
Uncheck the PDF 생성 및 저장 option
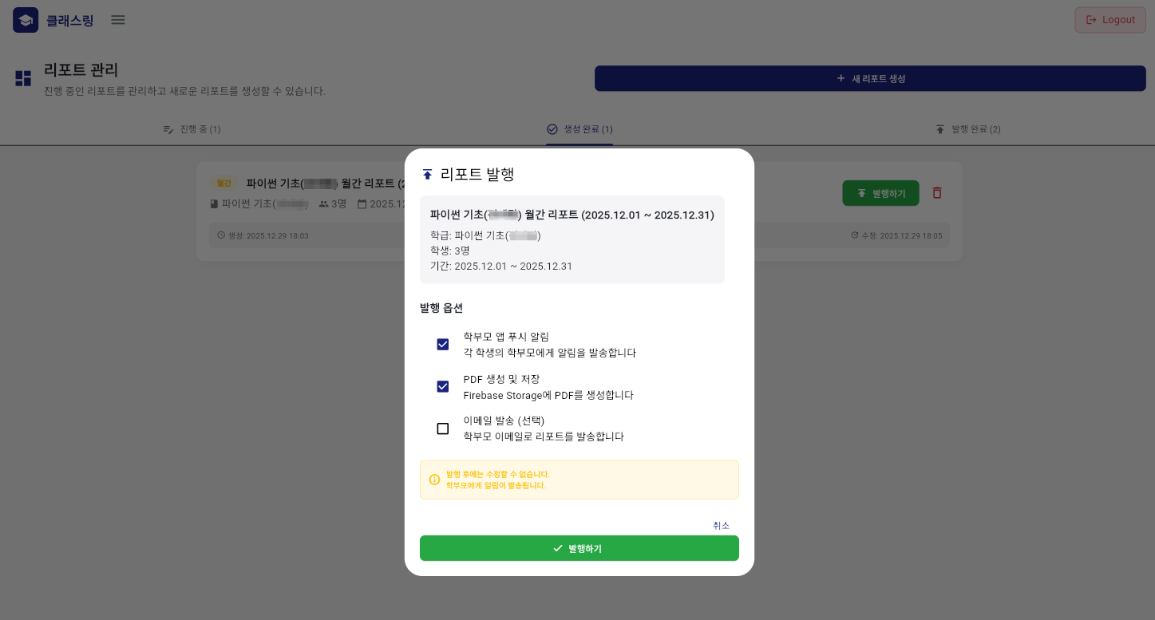coord(443,386)
